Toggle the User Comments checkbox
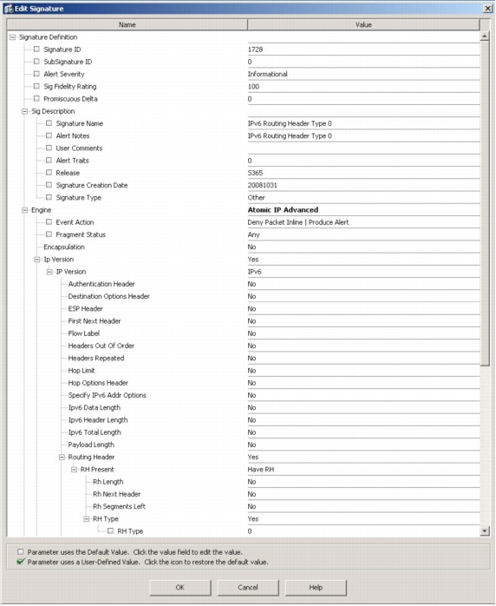Image resolution: width=496 pixels, height=606 pixels. pos(49,148)
